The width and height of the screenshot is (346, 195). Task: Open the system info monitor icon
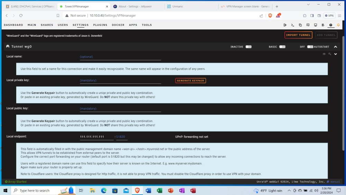(316, 25)
